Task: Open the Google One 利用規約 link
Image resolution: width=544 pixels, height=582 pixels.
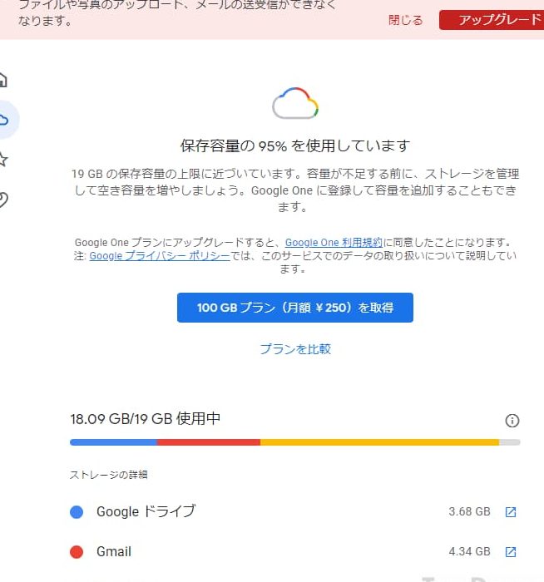Action: point(334,243)
